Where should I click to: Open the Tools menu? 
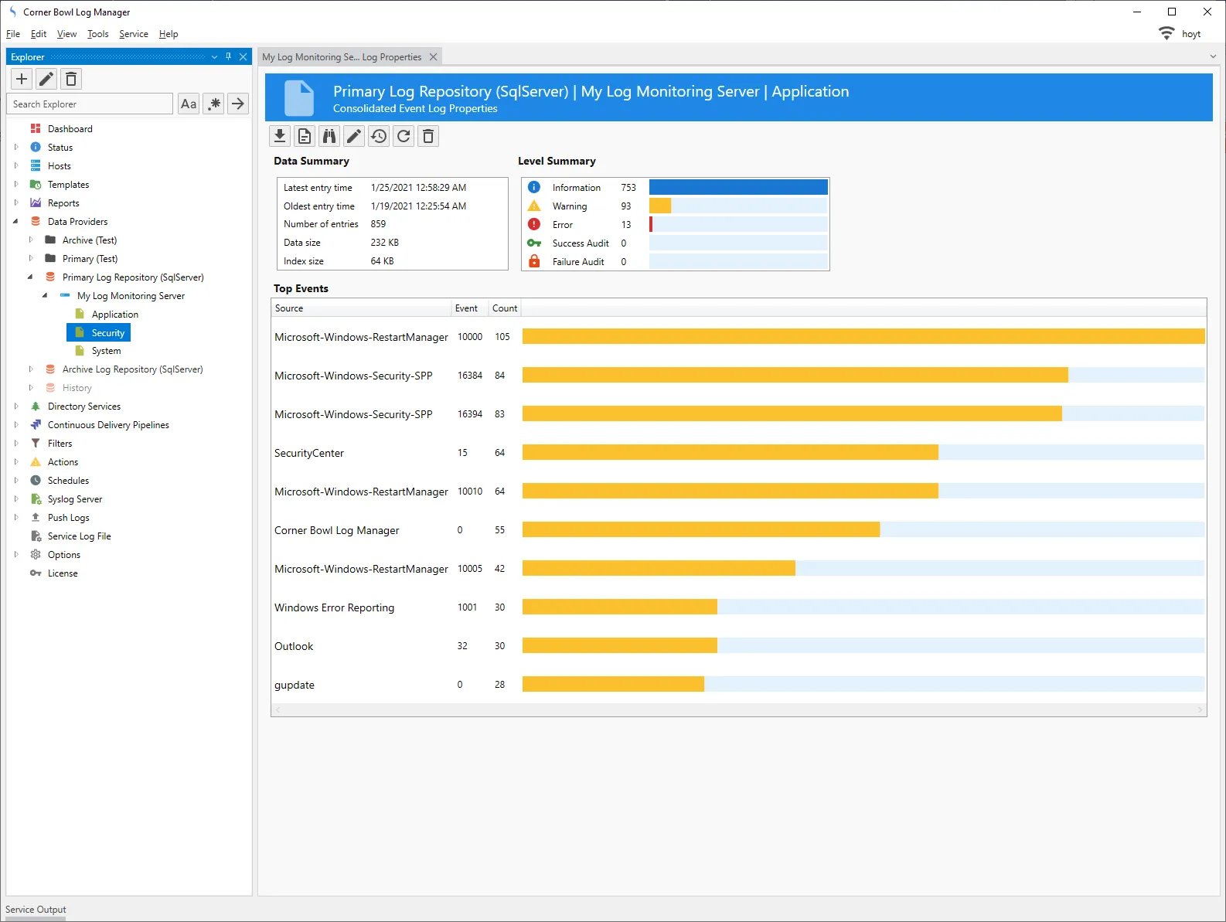[x=97, y=34]
